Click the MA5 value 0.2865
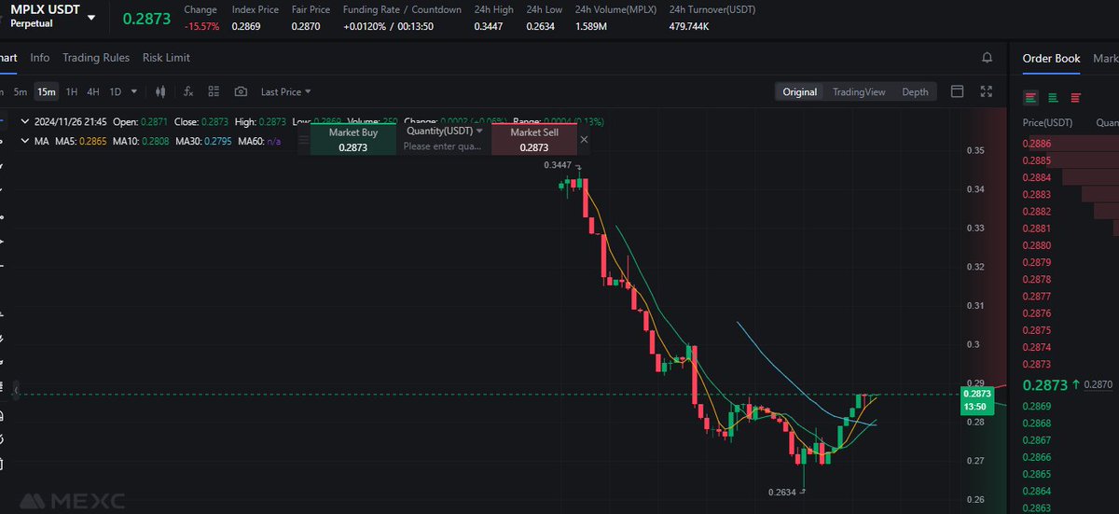 click(92, 141)
